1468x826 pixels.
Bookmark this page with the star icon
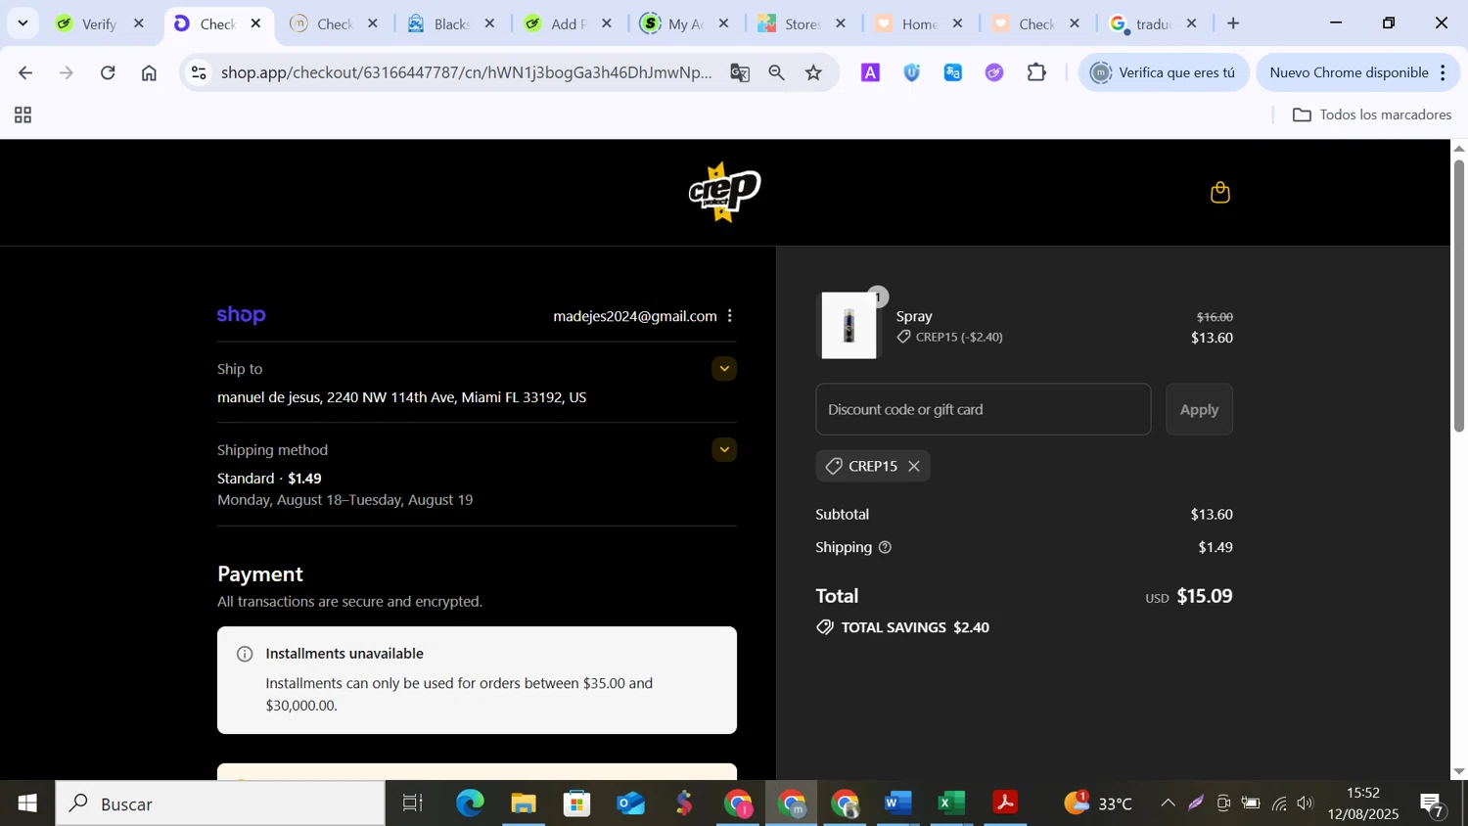pyautogui.click(x=814, y=72)
